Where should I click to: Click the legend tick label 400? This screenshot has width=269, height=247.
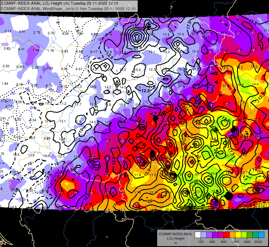212,242
